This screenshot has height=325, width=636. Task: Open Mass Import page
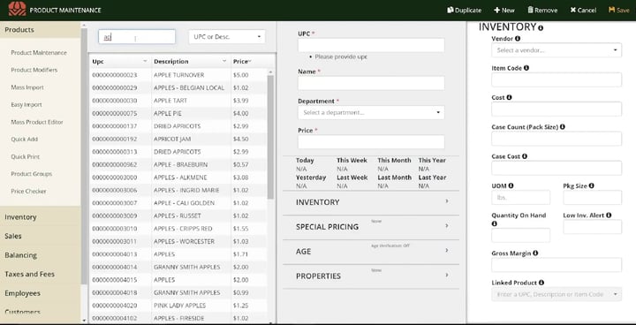coord(27,87)
